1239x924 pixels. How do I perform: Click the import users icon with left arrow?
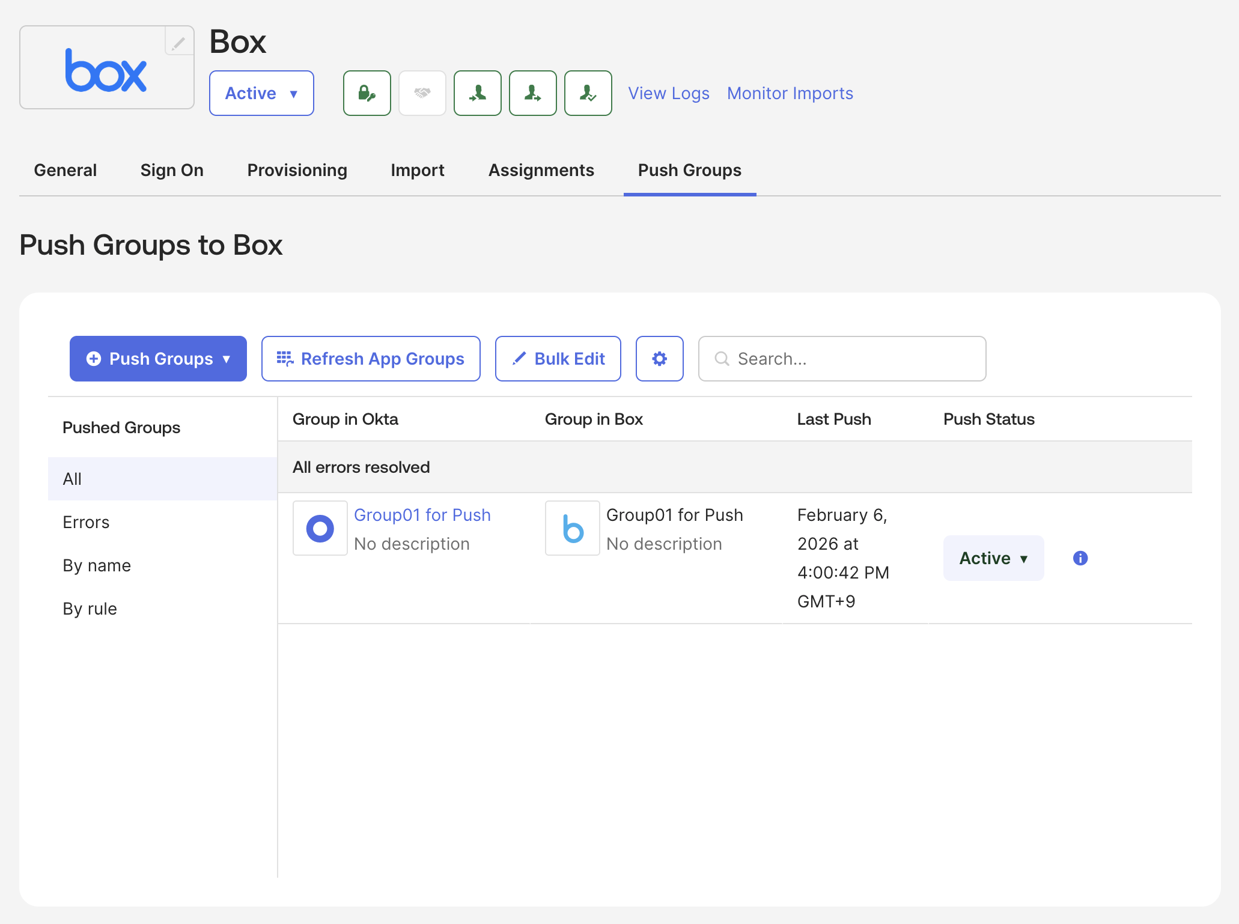coord(478,93)
